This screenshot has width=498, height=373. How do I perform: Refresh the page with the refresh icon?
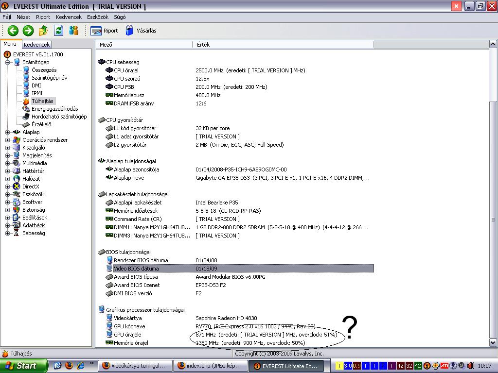(58, 31)
